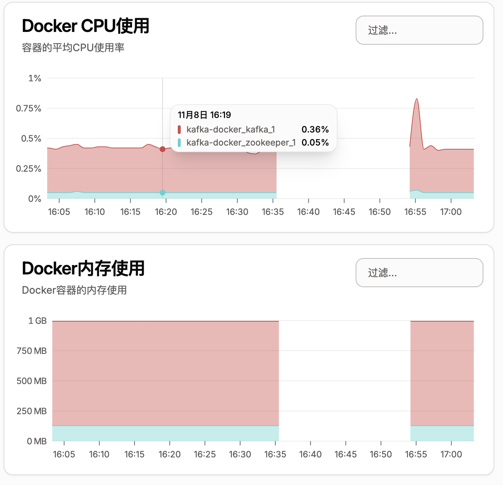This screenshot has height=485, width=503.
Task: Click the CPU spike peak near 16:55
Action: (x=417, y=99)
